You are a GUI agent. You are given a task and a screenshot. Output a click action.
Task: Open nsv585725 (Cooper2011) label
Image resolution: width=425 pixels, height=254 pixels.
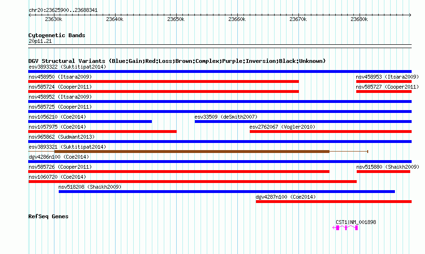tap(60, 107)
